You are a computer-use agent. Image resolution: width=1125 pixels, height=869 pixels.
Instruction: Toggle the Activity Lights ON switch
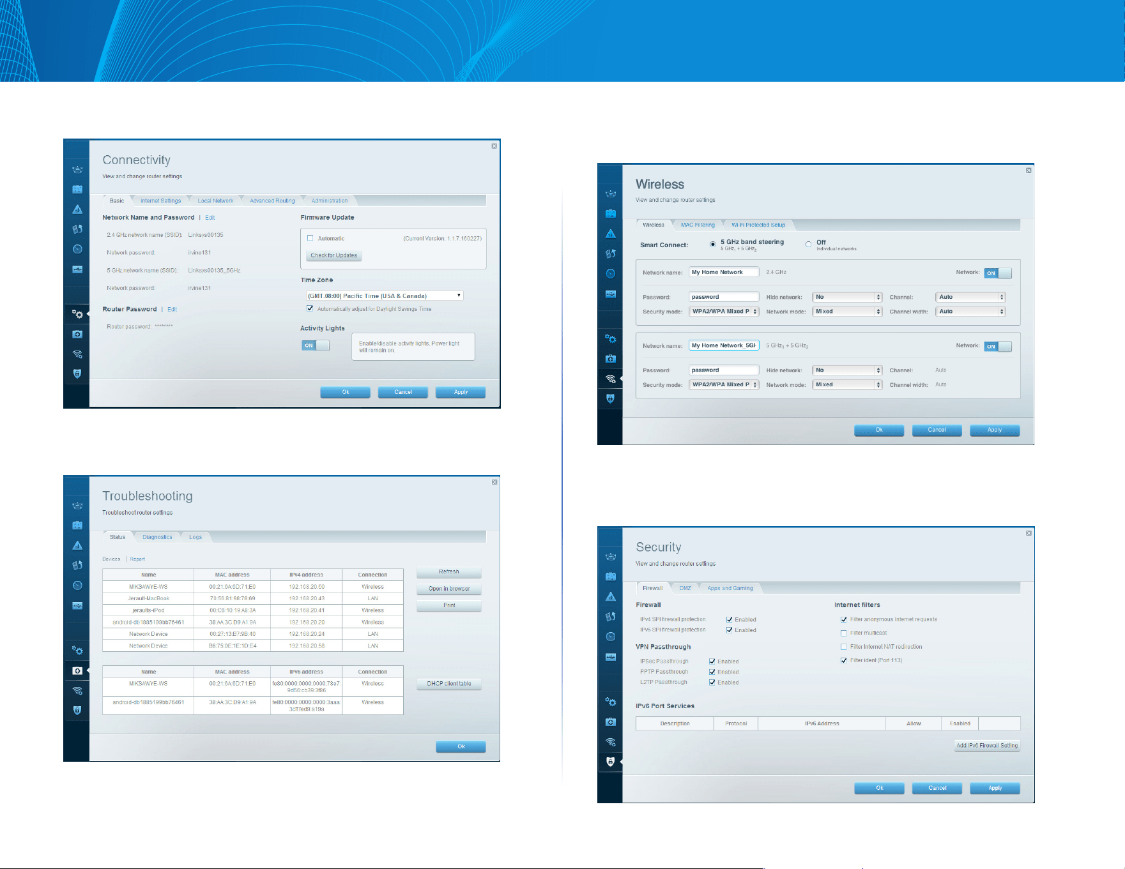[316, 345]
